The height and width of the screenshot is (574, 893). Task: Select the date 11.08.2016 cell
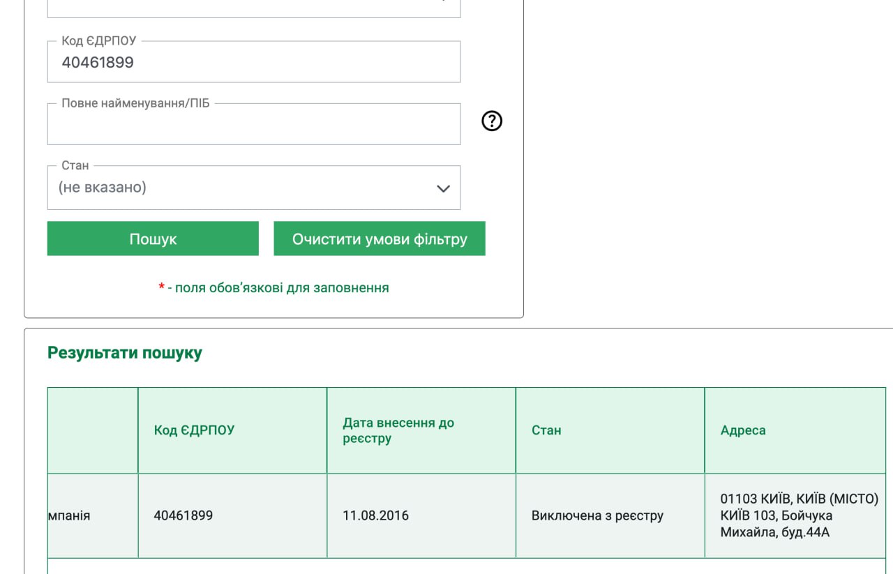(x=421, y=516)
